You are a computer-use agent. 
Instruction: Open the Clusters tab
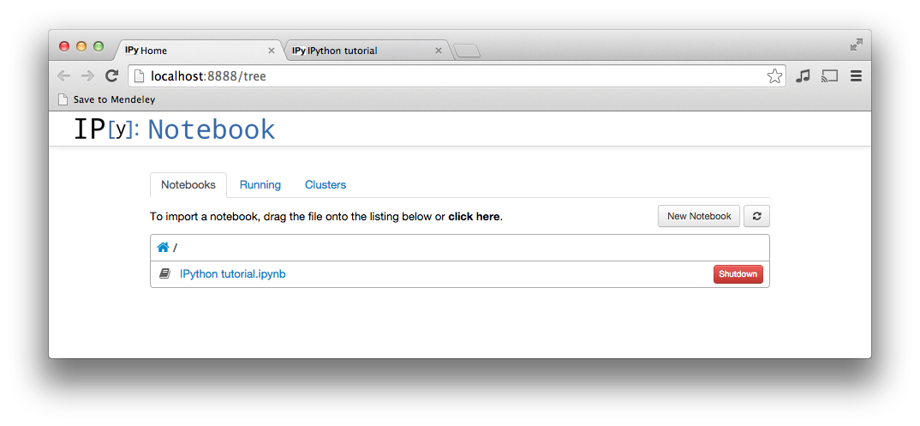(326, 185)
